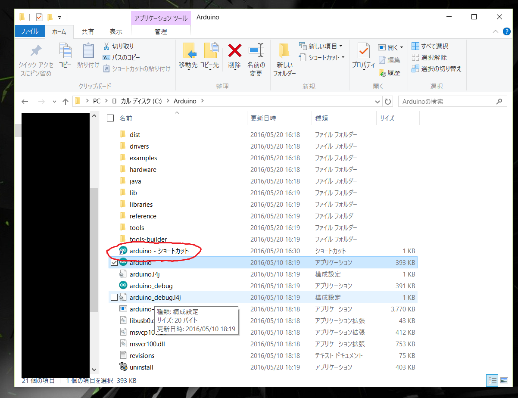
Task: Click the History (履歴) icon
Action: (382, 72)
